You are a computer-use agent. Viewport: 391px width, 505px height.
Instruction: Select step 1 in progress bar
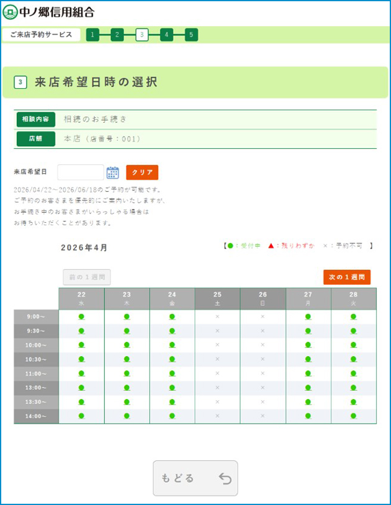pyautogui.click(x=92, y=35)
